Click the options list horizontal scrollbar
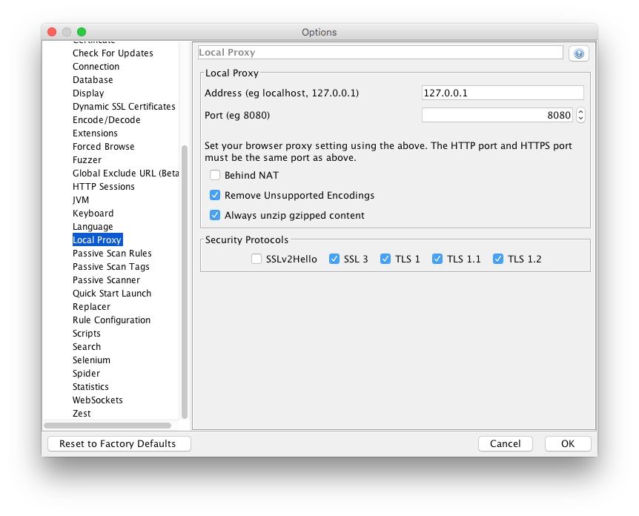This screenshot has width=639, height=516. [107, 426]
